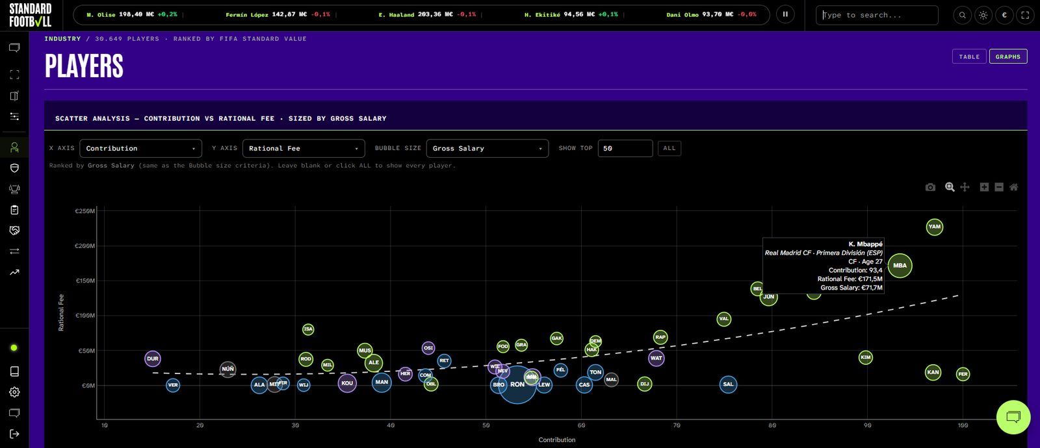This screenshot has height=448, width=1040.
Task: Click the Standard Football logo
Action: click(30, 15)
